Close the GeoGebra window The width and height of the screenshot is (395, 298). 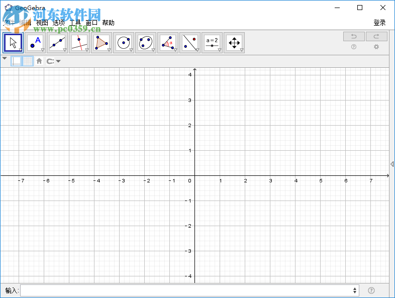(x=383, y=8)
